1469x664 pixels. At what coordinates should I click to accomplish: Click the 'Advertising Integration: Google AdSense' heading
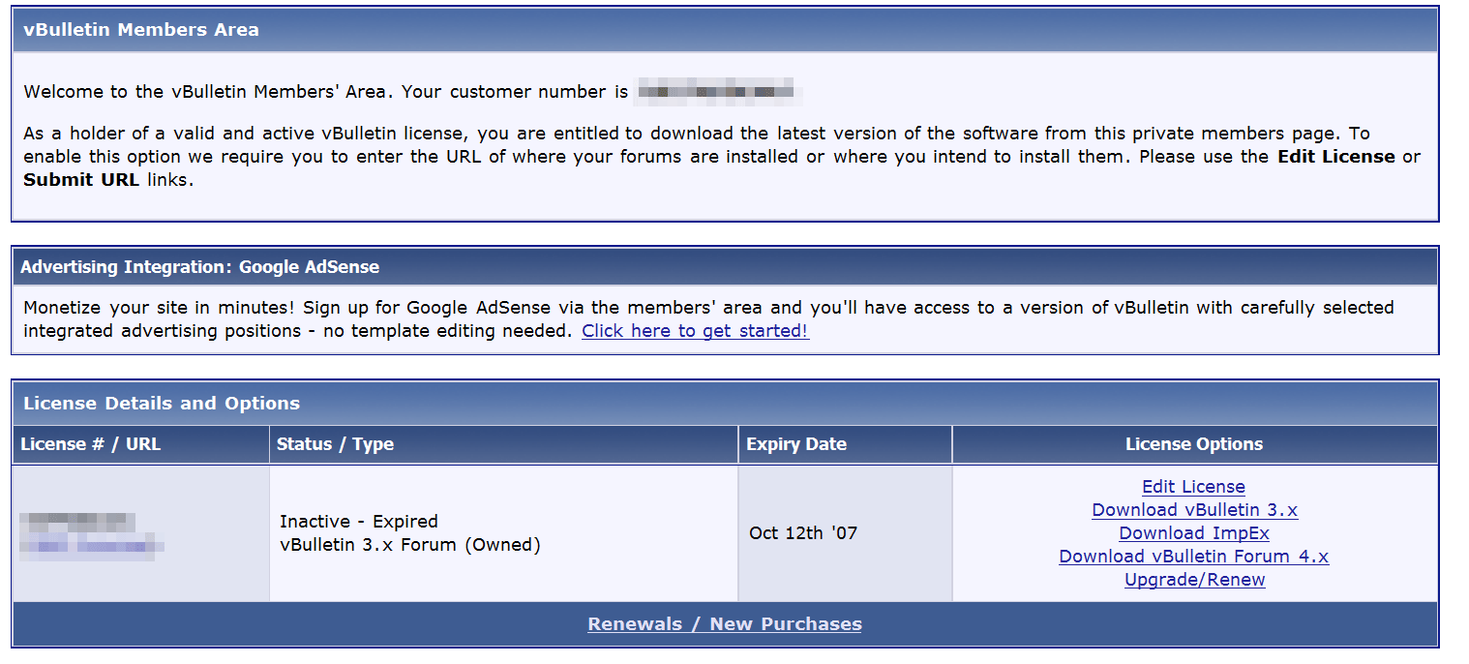(199, 267)
